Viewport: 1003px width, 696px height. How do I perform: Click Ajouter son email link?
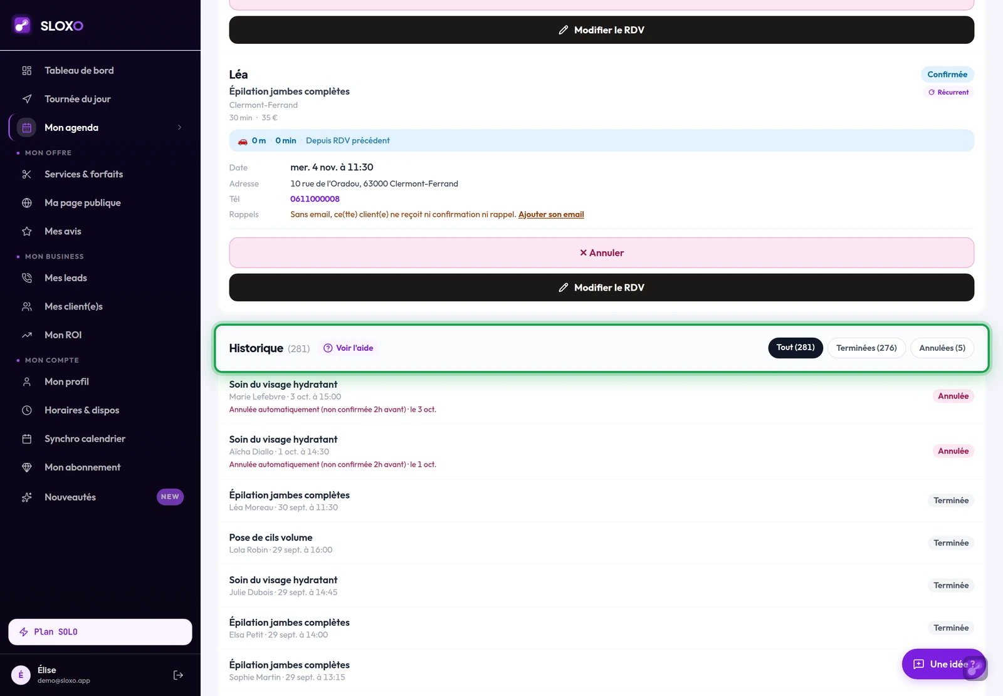(x=551, y=214)
